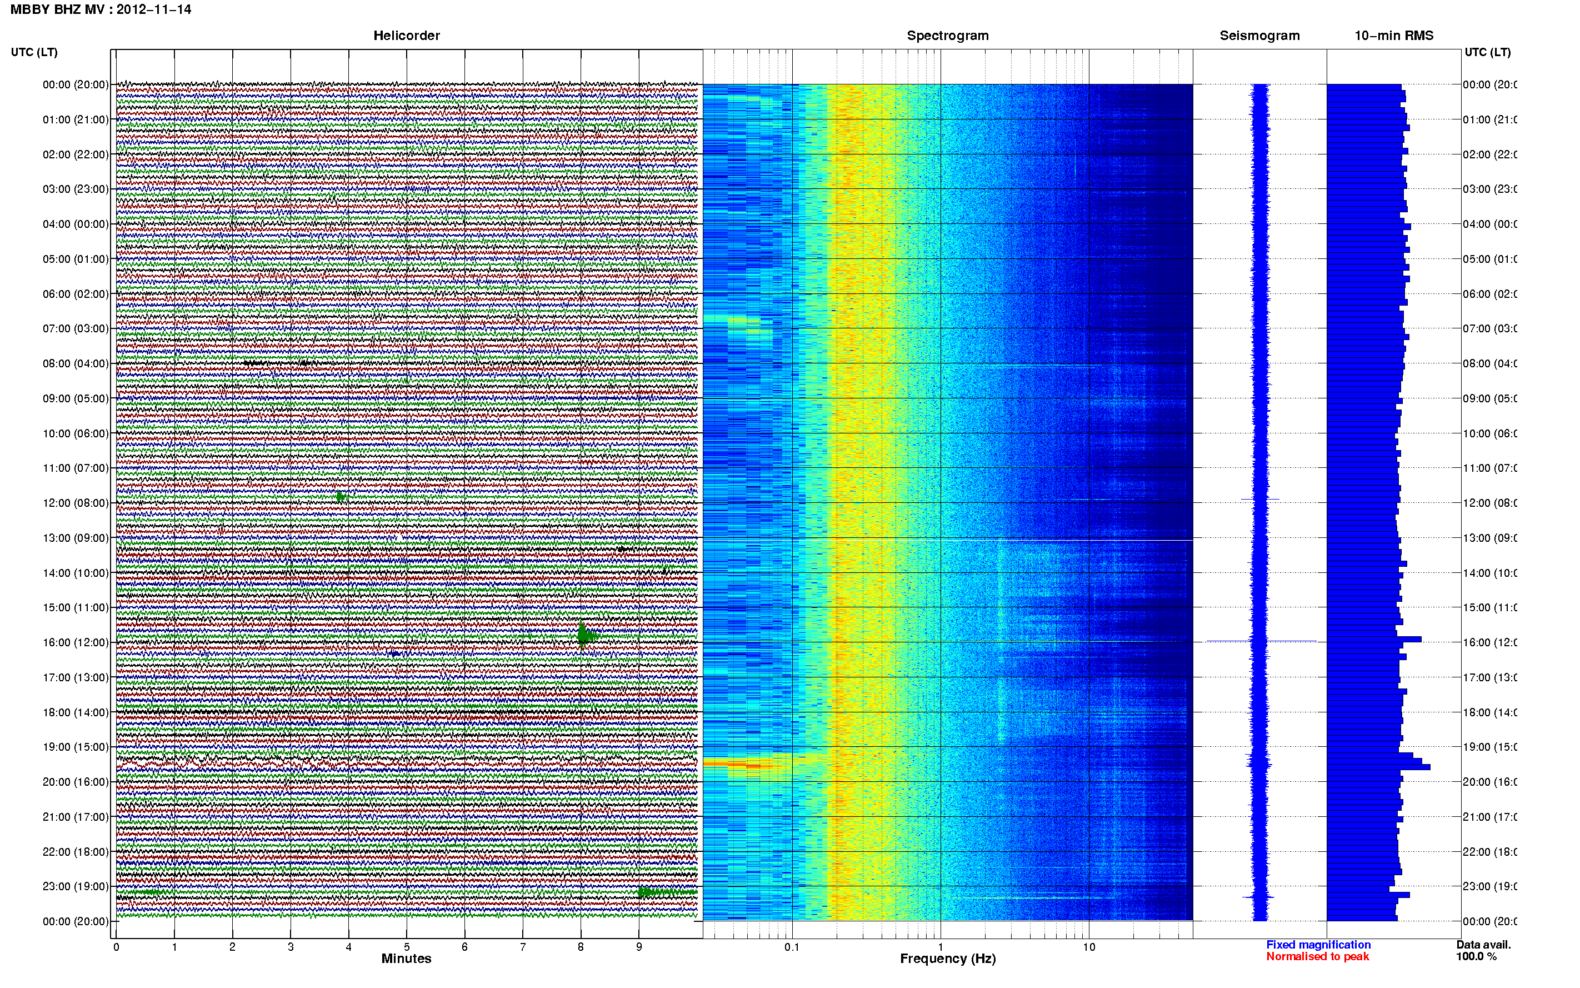The image size is (1580, 988).
Task: Click the 'Data avail.' label
Action: (1483, 945)
